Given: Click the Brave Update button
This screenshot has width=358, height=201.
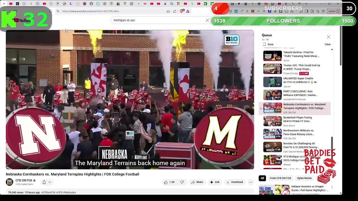Looking at the screenshot, I should 334,11.
